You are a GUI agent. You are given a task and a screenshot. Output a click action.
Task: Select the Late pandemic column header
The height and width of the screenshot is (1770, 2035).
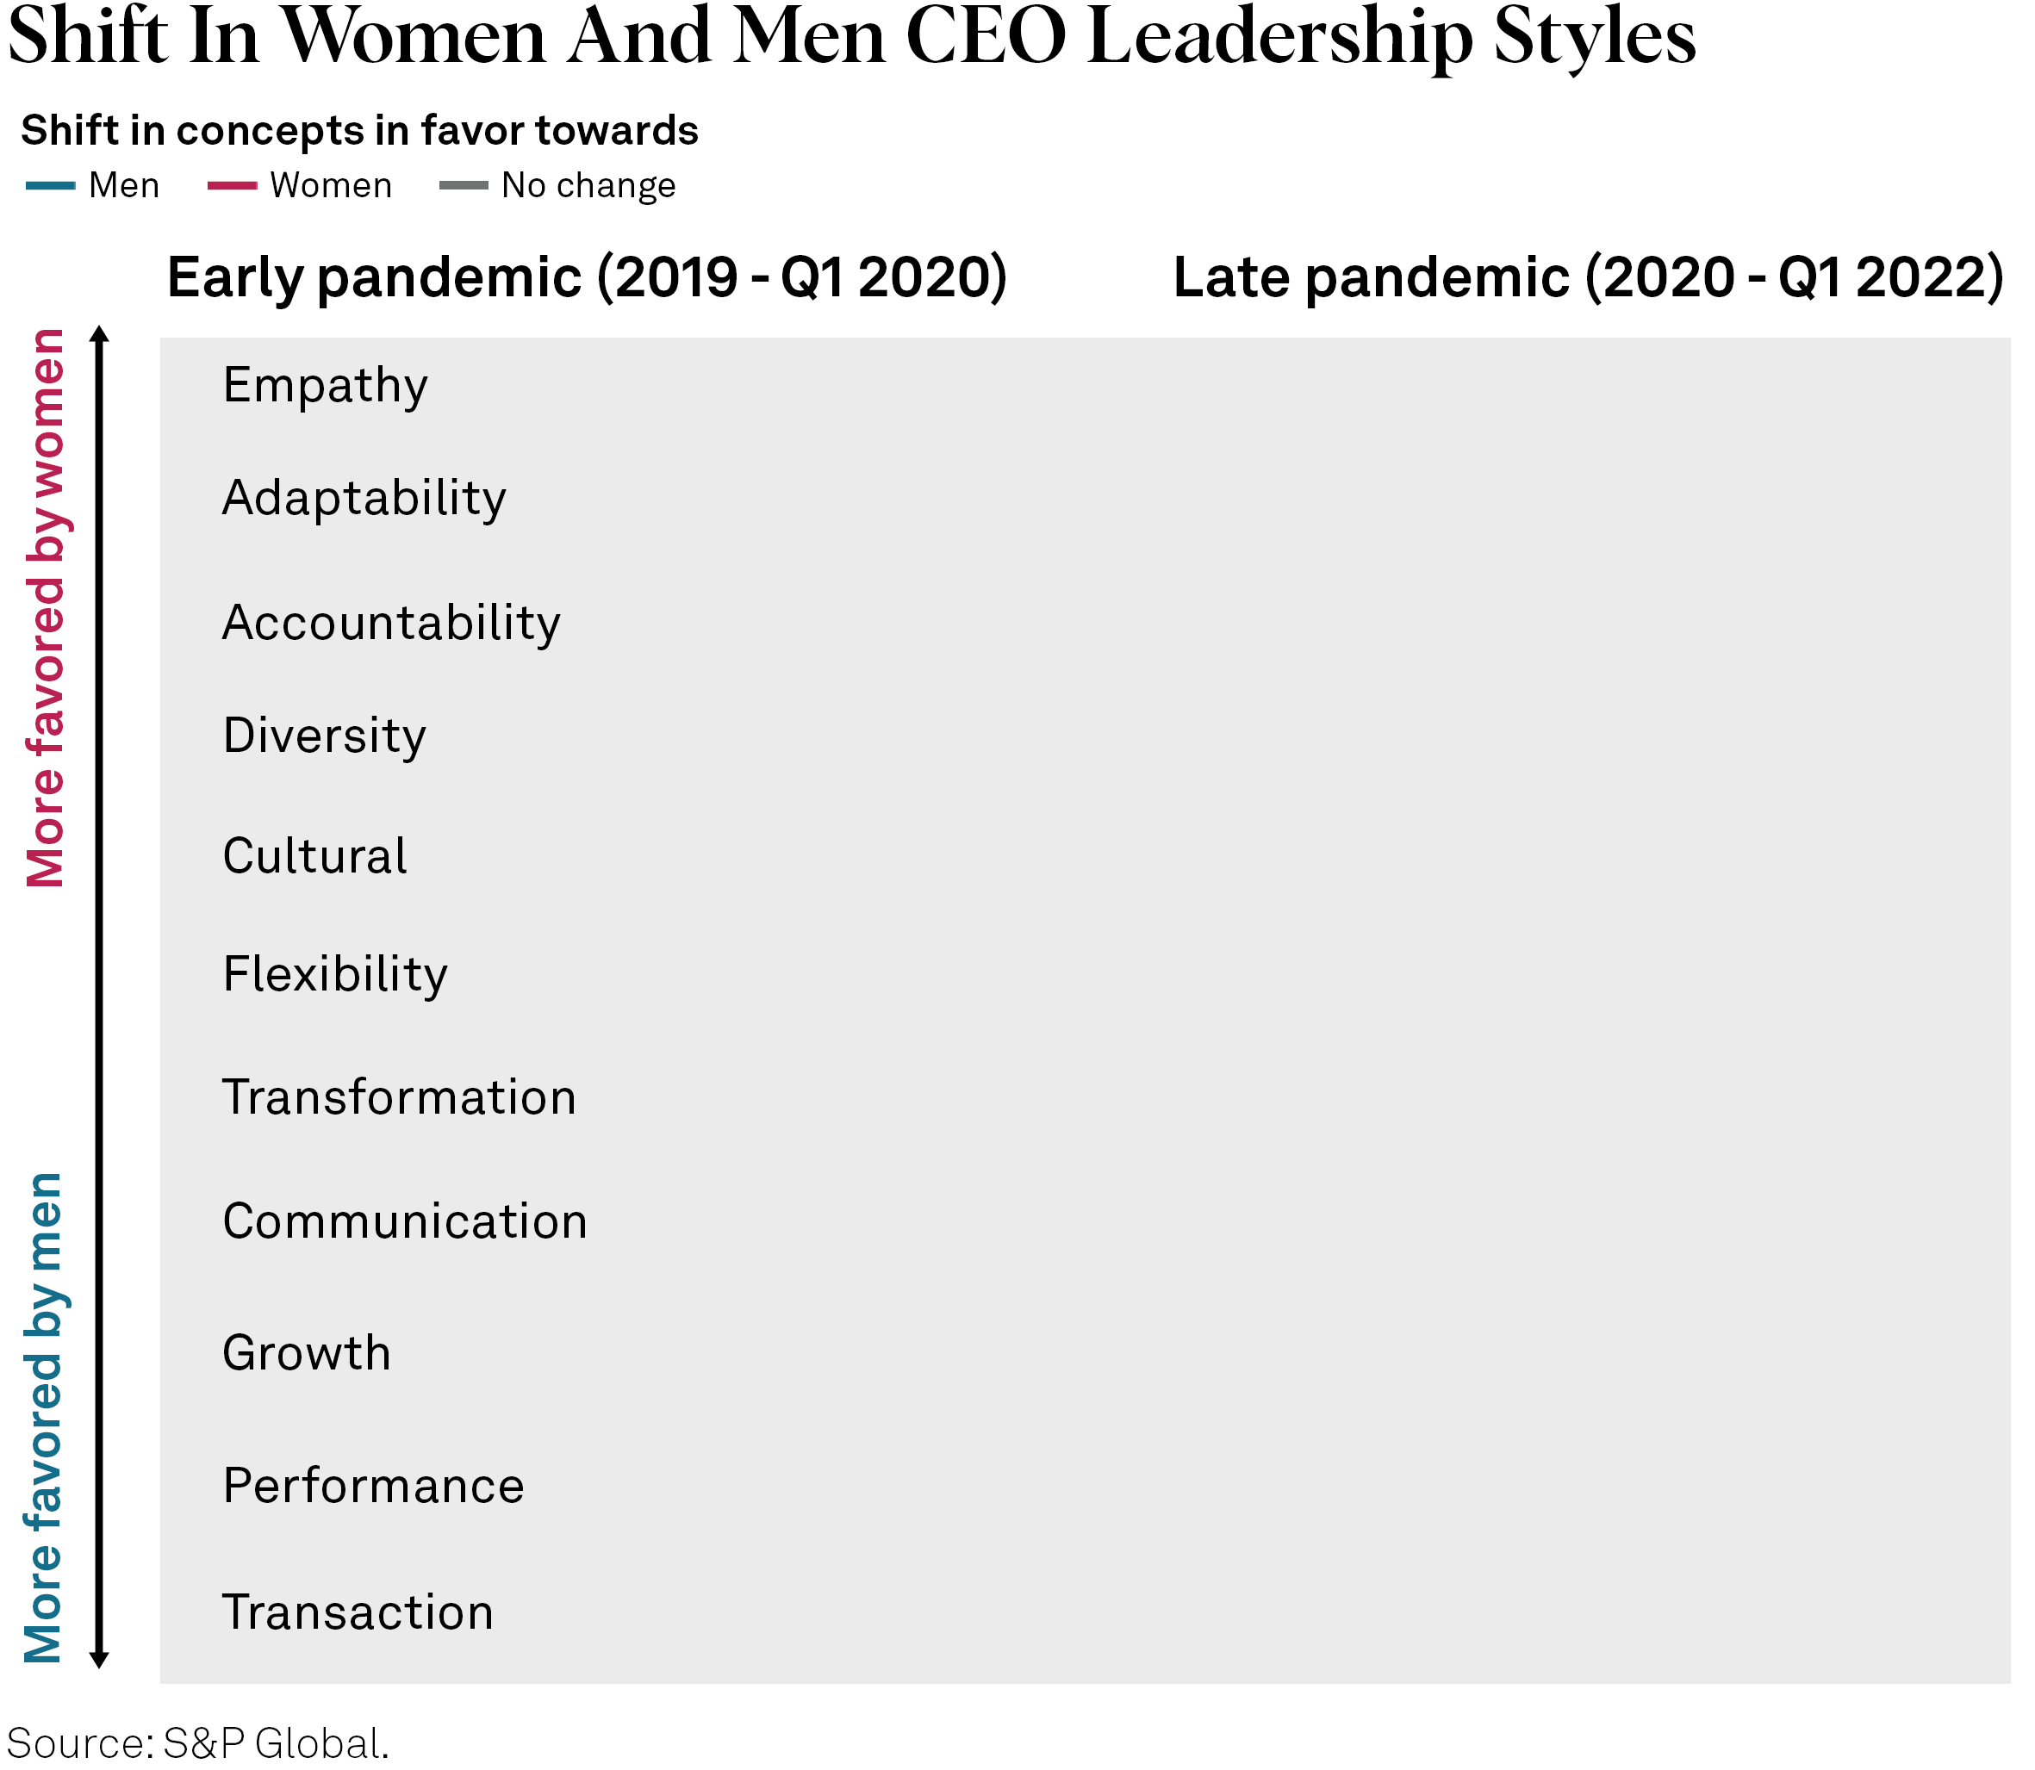click(1588, 277)
